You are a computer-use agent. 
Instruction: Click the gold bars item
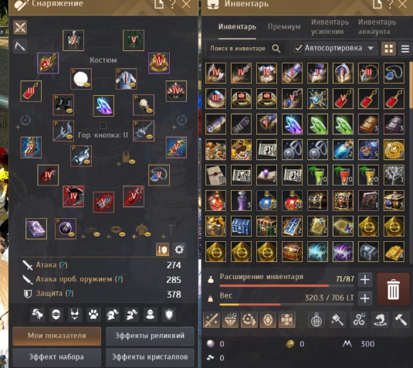(394, 252)
